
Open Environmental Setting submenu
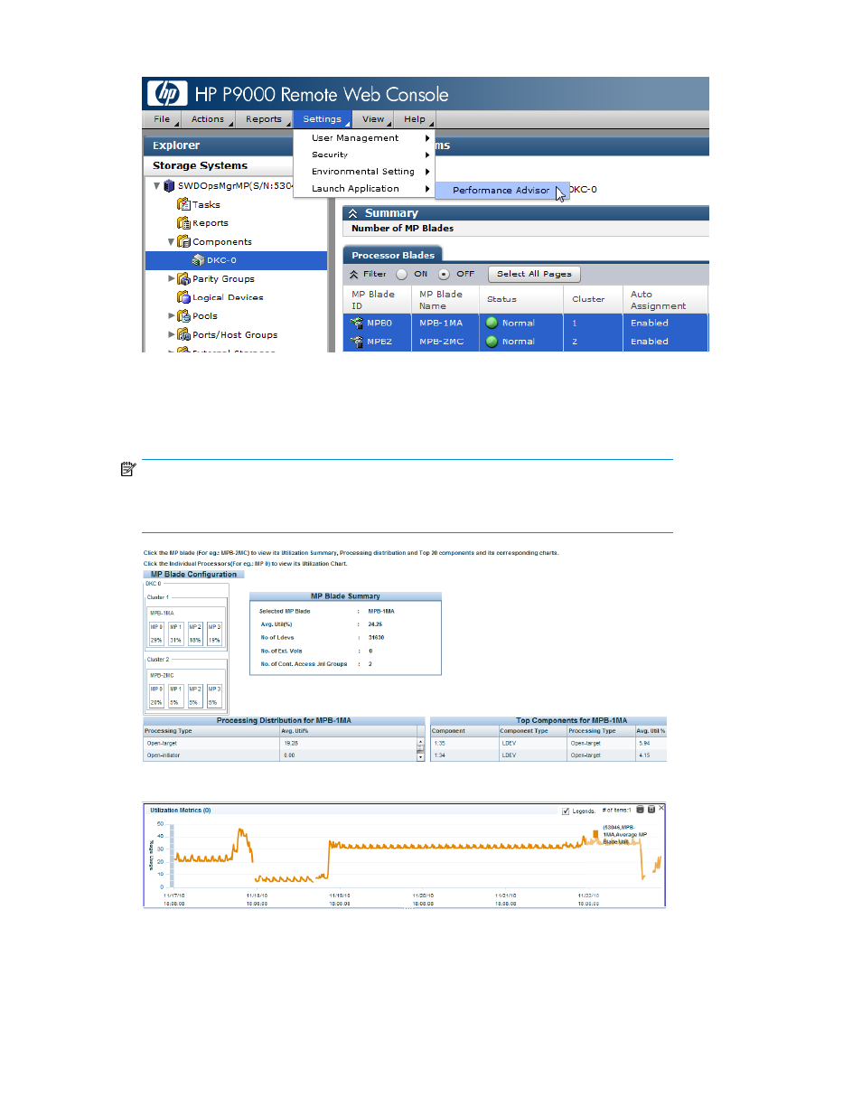(364, 172)
